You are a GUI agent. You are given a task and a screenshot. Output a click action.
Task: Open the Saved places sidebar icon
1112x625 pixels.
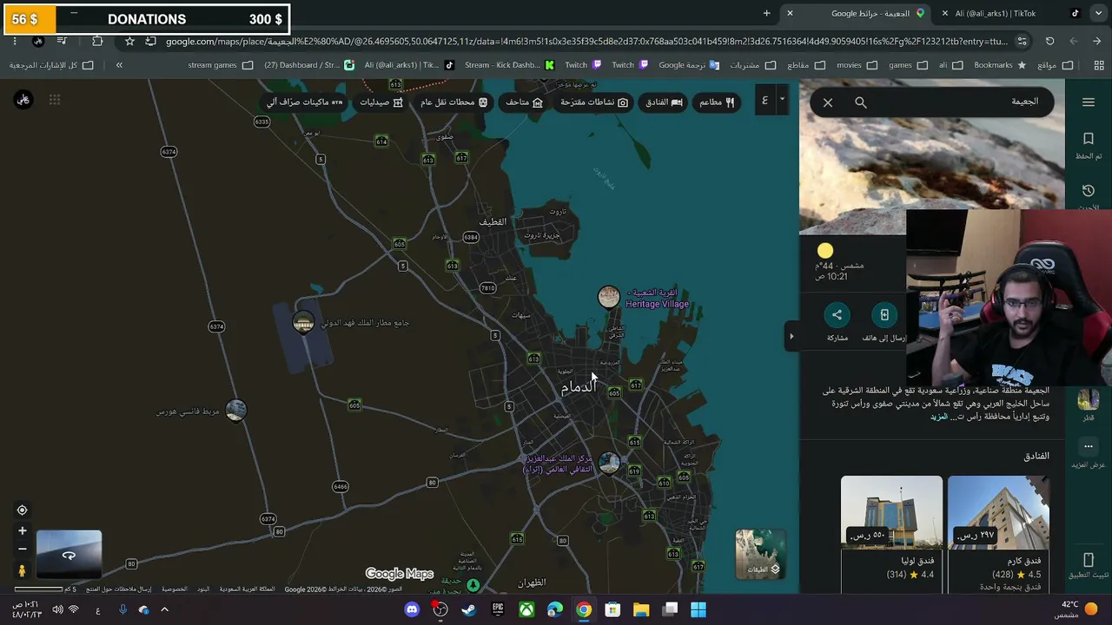click(1089, 145)
